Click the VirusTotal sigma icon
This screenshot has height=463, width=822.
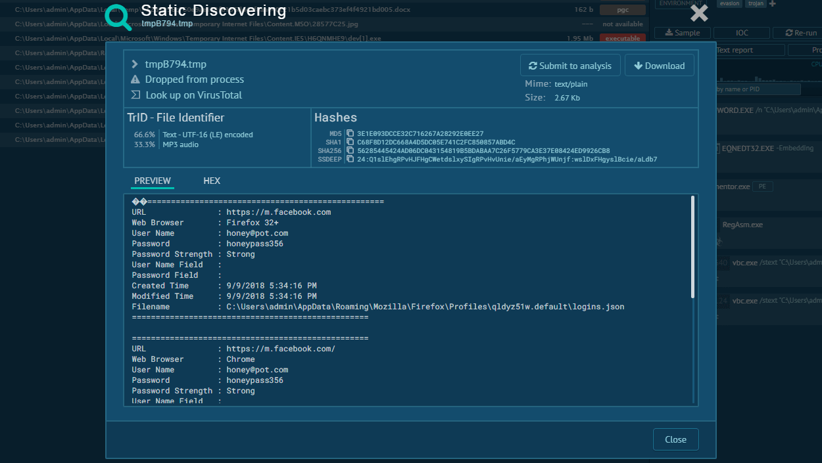[135, 95]
